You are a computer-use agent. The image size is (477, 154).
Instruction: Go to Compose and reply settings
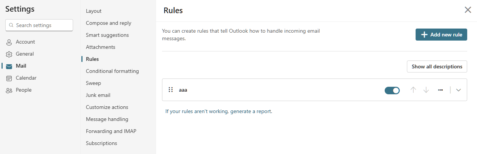coord(109,23)
